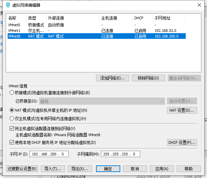
Task: Select the VMnet0 row
Action: [x=97, y=25]
